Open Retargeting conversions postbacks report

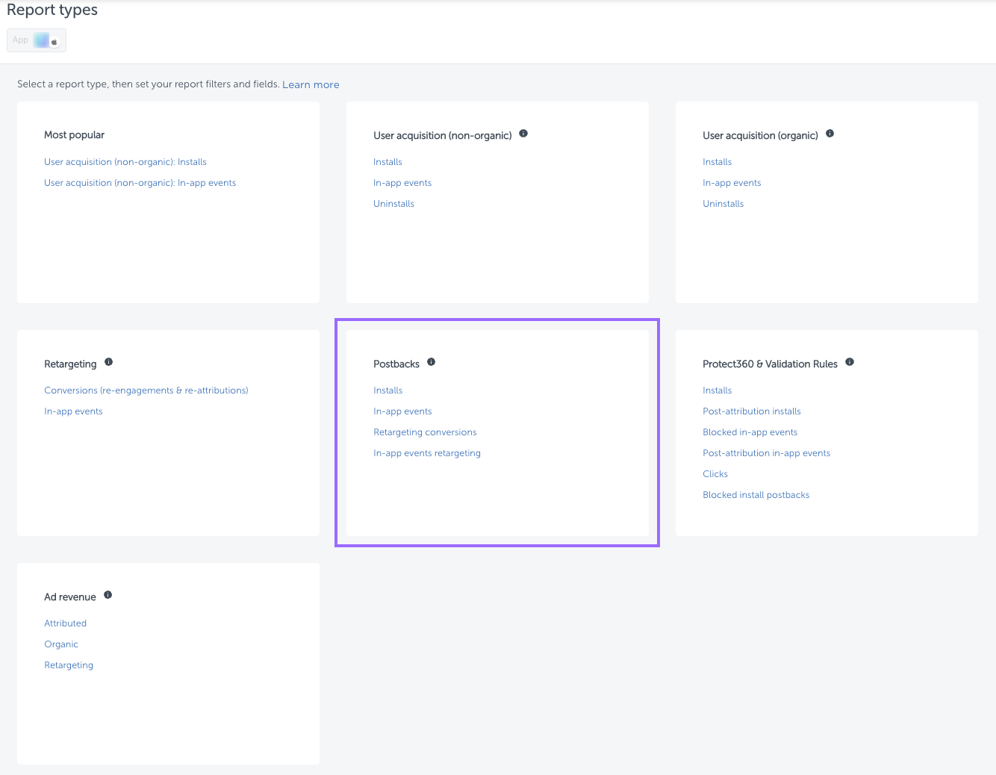(425, 432)
